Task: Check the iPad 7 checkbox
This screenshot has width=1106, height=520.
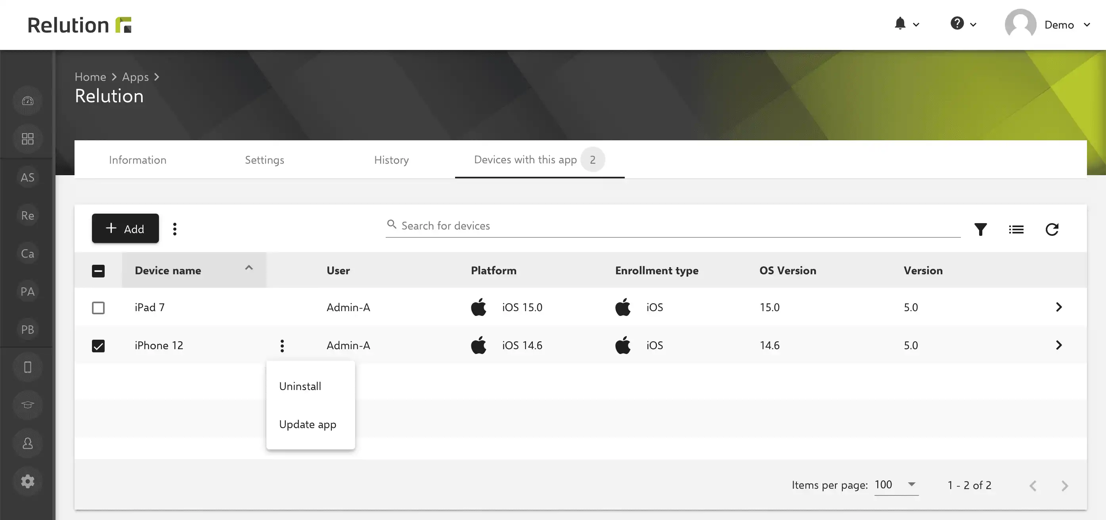Action: pyautogui.click(x=98, y=308)
